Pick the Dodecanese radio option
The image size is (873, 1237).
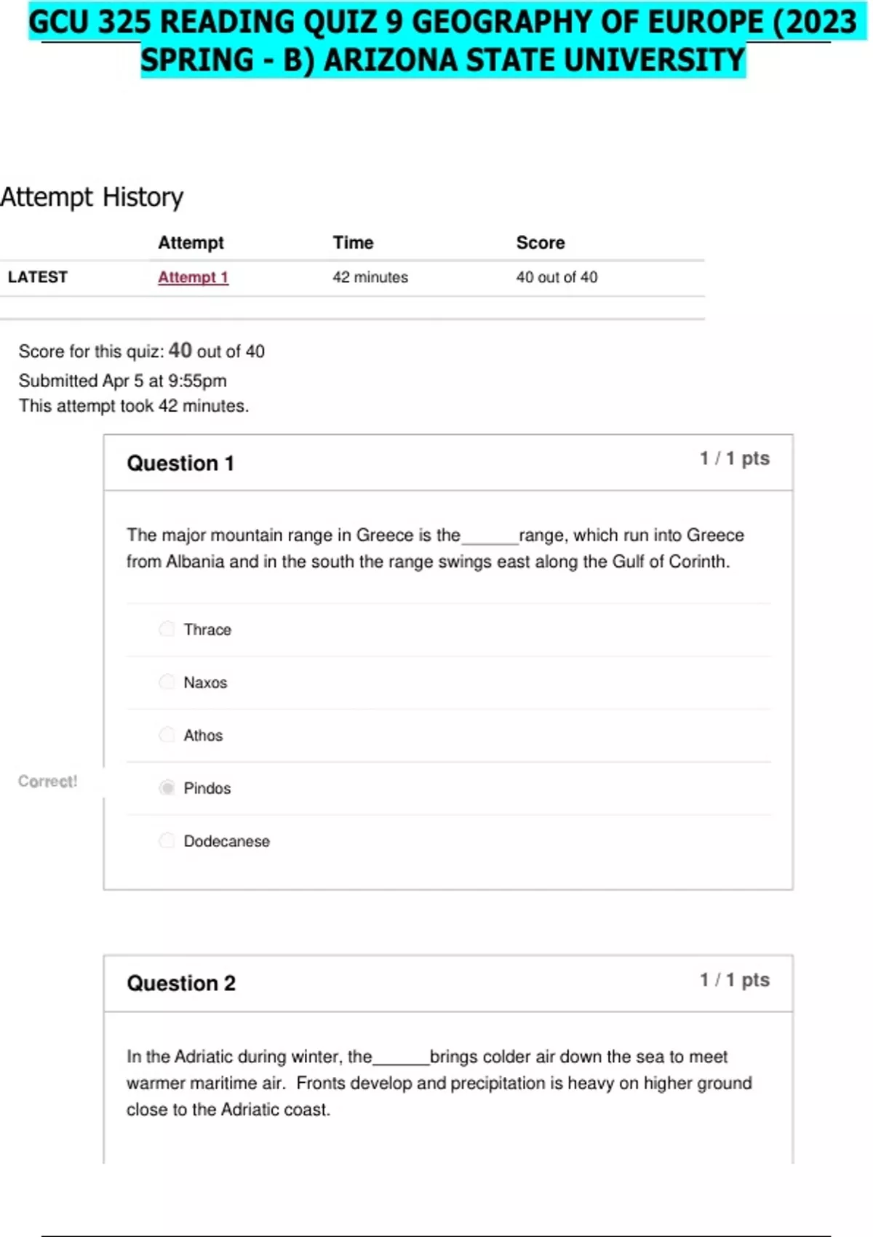pos(167,841)
